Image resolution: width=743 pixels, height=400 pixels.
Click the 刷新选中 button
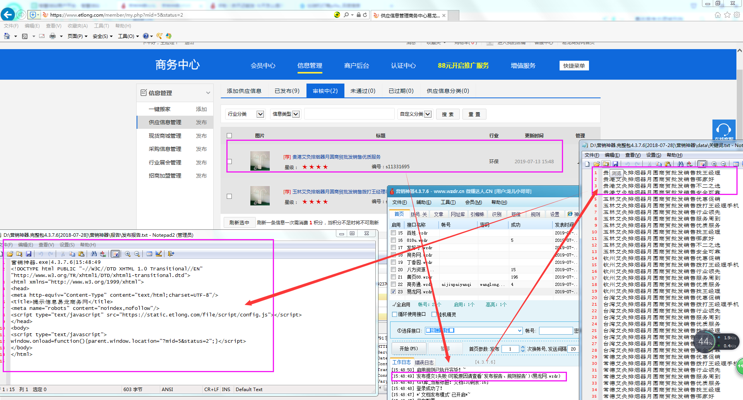(239, 222)
